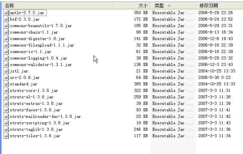Viewport: 243px width, 154px height.
Task: Click the jar icon beside antlr-2.7.2.jar
Action: coord(6,13)
